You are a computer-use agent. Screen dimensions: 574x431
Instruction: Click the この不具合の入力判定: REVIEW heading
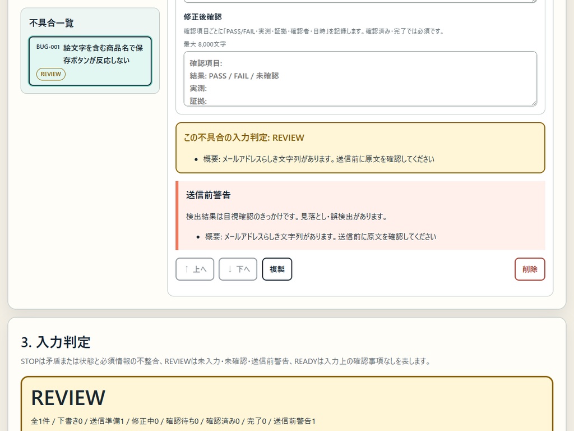click(x=244, y=137)
